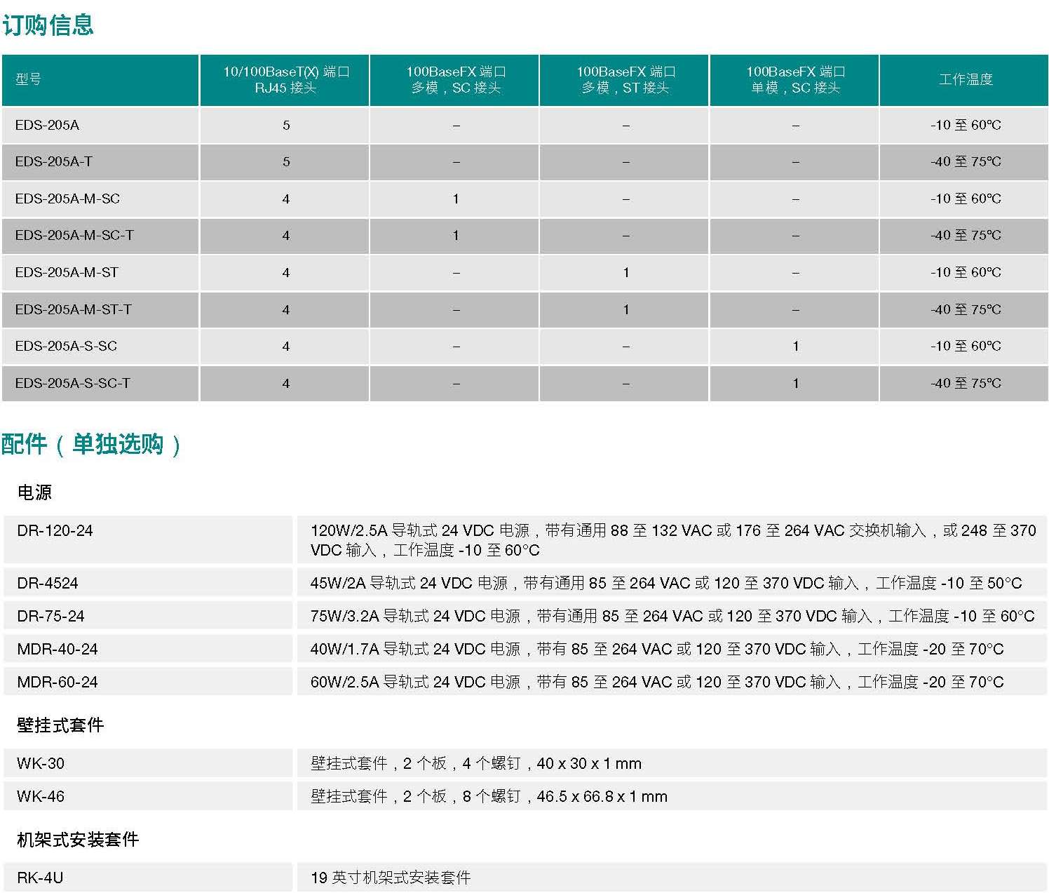This screenshot has height=893, width=1049.
Task: Click the 45W/2A description for DR-4524
Action: pyautogui.click(x=666, y=583)
